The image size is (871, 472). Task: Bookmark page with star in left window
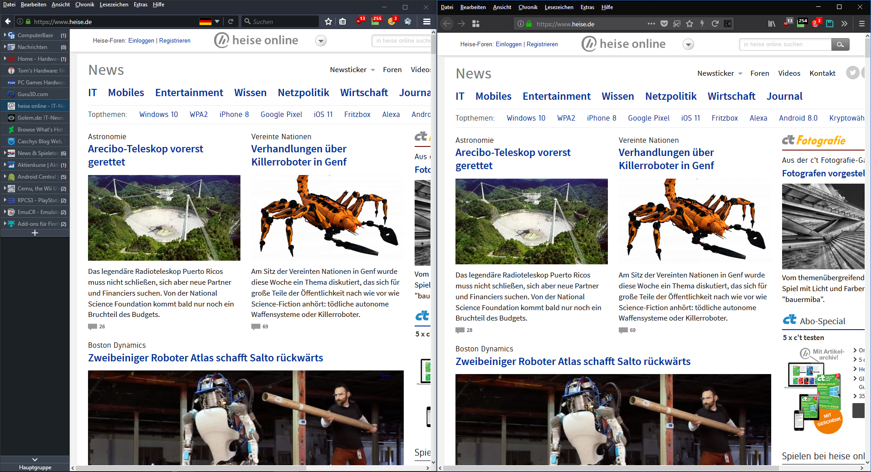pyautogui.click(x=328, y=21)
